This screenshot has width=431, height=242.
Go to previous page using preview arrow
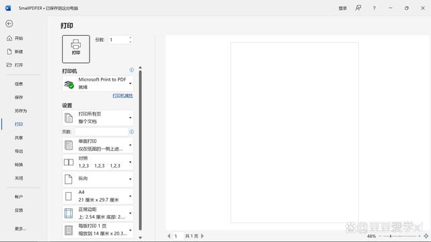point(169,236)
